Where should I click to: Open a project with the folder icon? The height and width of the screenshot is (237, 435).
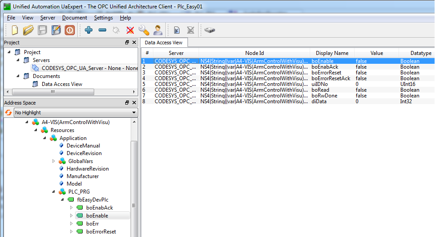point(28,30)
